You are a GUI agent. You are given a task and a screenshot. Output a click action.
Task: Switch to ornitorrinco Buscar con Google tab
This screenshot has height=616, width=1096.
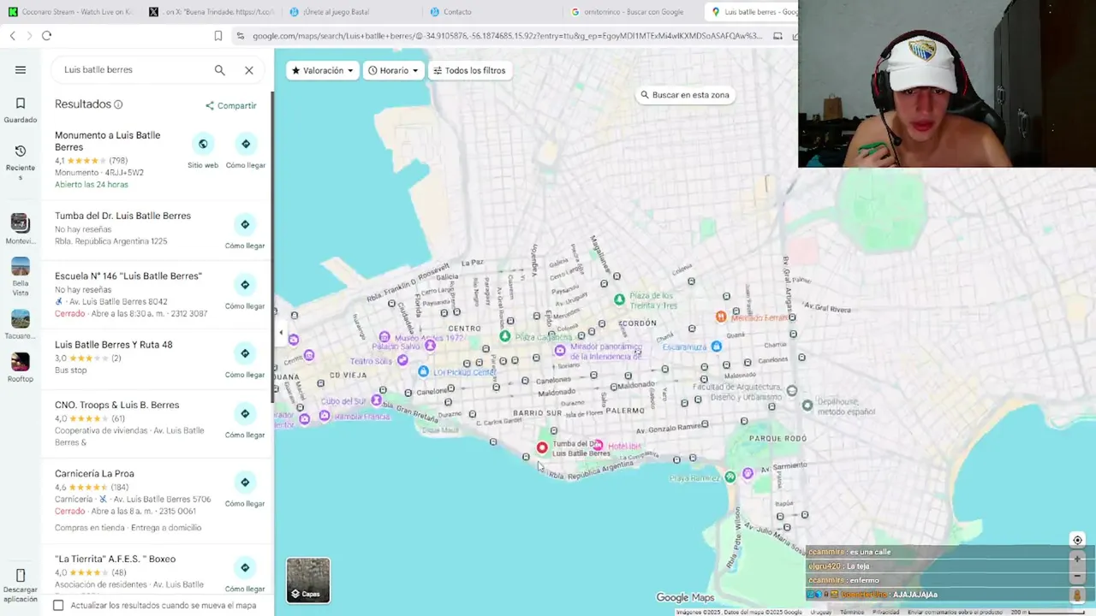point(632,12)
